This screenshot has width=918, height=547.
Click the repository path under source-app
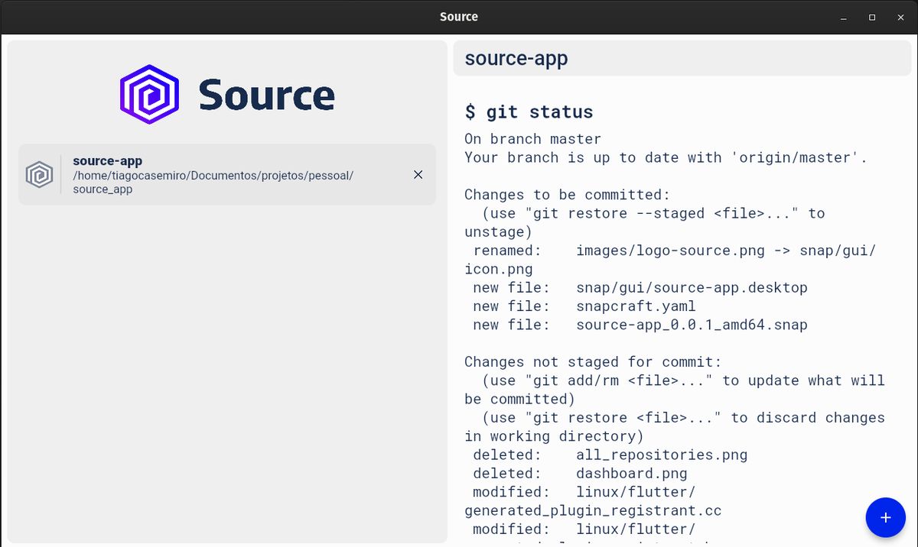coord(213,182)
